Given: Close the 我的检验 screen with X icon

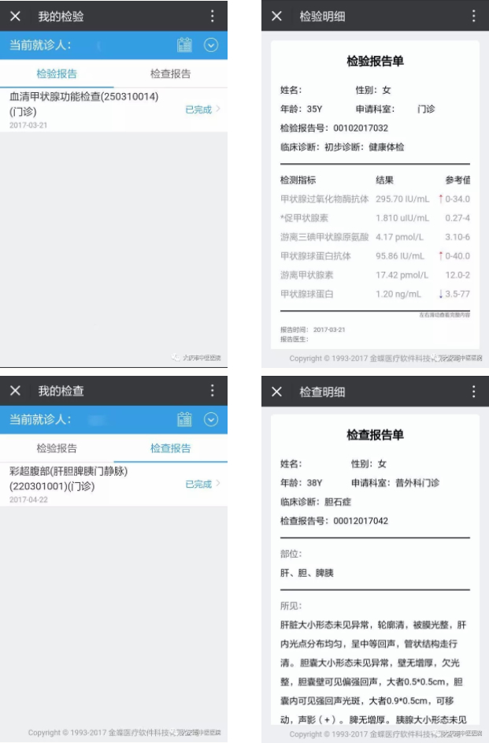Looking at the screenshot, I should pos(15,17).
